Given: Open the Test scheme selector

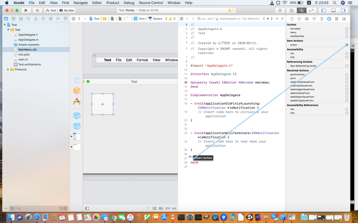Looking at the screenshot, I should click(51, 10).
